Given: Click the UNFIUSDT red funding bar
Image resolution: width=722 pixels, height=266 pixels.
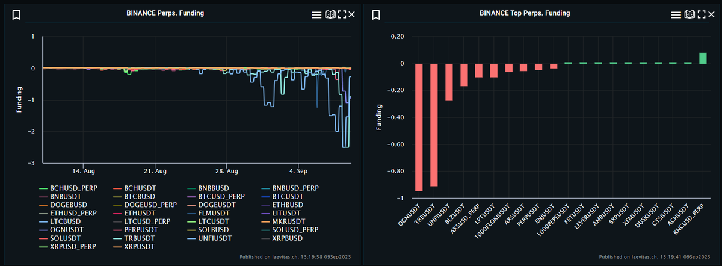Looking at the screenshot, I should pyautogui.click(x=449, y=82).
